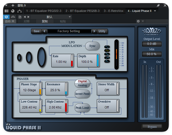The width and height of the screenshot is (172, 135).
Task: Click the Output Level 0.0 dB field
Action: 152,44
